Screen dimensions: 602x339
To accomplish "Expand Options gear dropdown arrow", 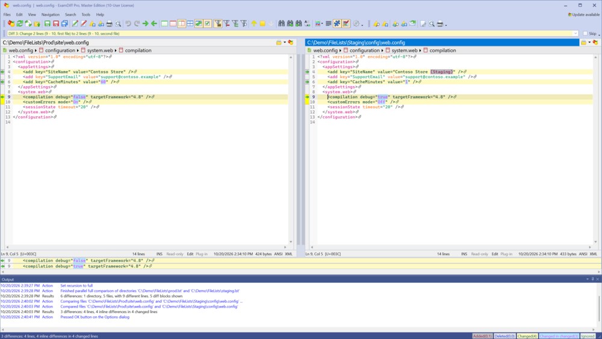I will (x=362, y=25).
